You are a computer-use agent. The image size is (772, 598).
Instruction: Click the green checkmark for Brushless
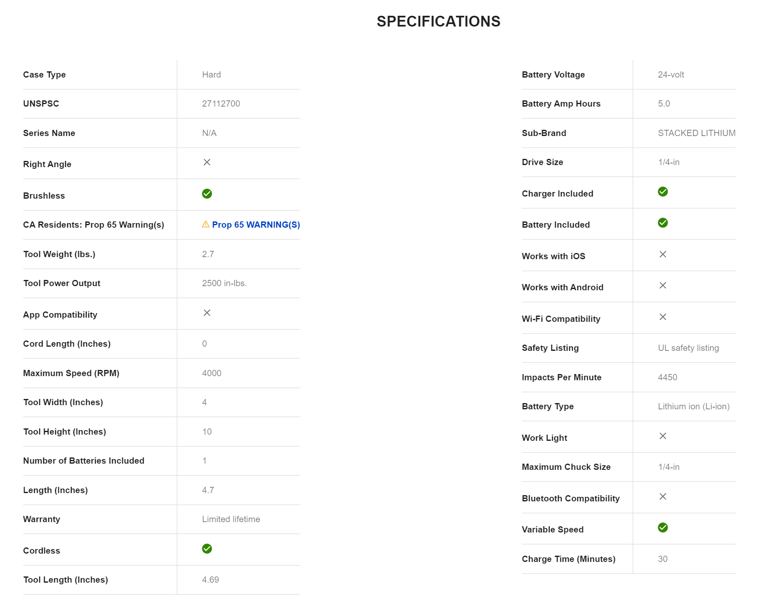(x=207, y=194)
